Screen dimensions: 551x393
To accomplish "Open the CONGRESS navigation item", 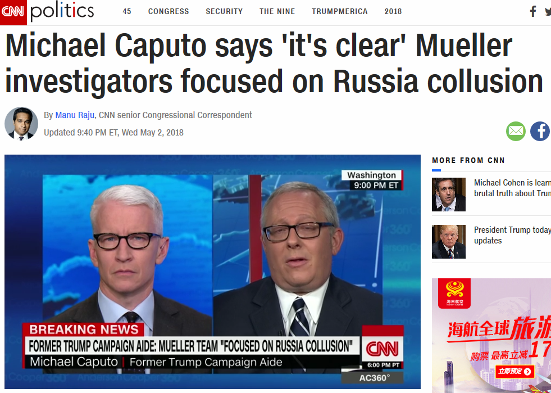I will tap(169, 12).
